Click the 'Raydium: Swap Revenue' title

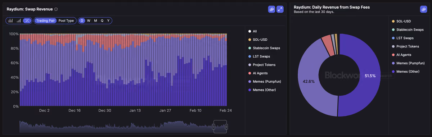(30, 9)
